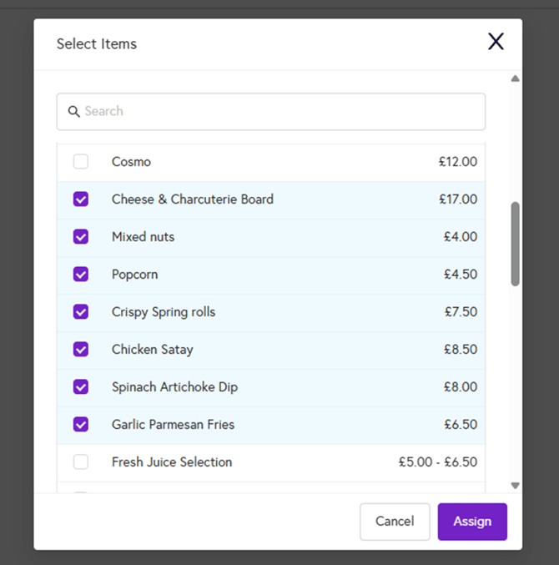The width and height of the screenshot is (559, 565).
Task: Select the Popcorn item name
Action: [x=134, y=275]
